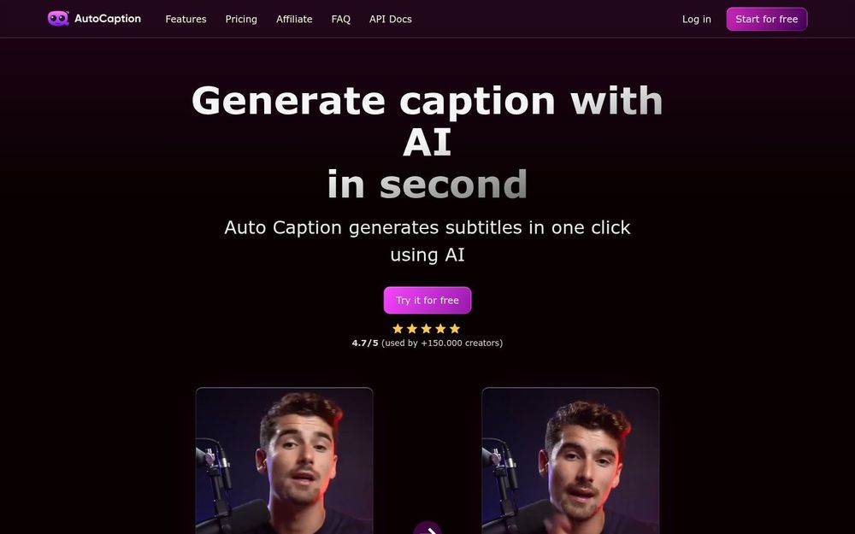Click the Generate caption with AI headline
The height and width of the screenshot is (534, 855).
pos(427,121)
